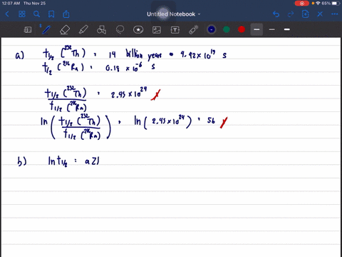Image resolution: width=342 pixels, height=257 pixels.
Task: Select the thin stroke thickness
Action: click(272, 29)
